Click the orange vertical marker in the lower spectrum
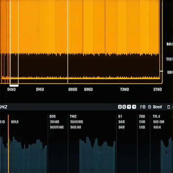This screenshot has width=173, height=173. 8,144
